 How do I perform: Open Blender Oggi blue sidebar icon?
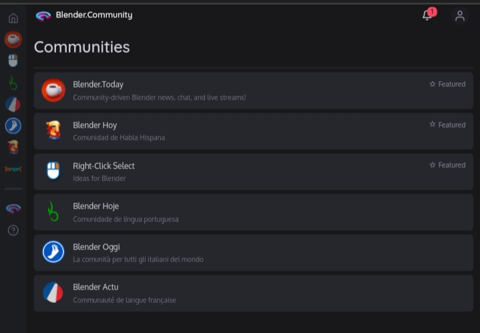click(x=13, y=126)
